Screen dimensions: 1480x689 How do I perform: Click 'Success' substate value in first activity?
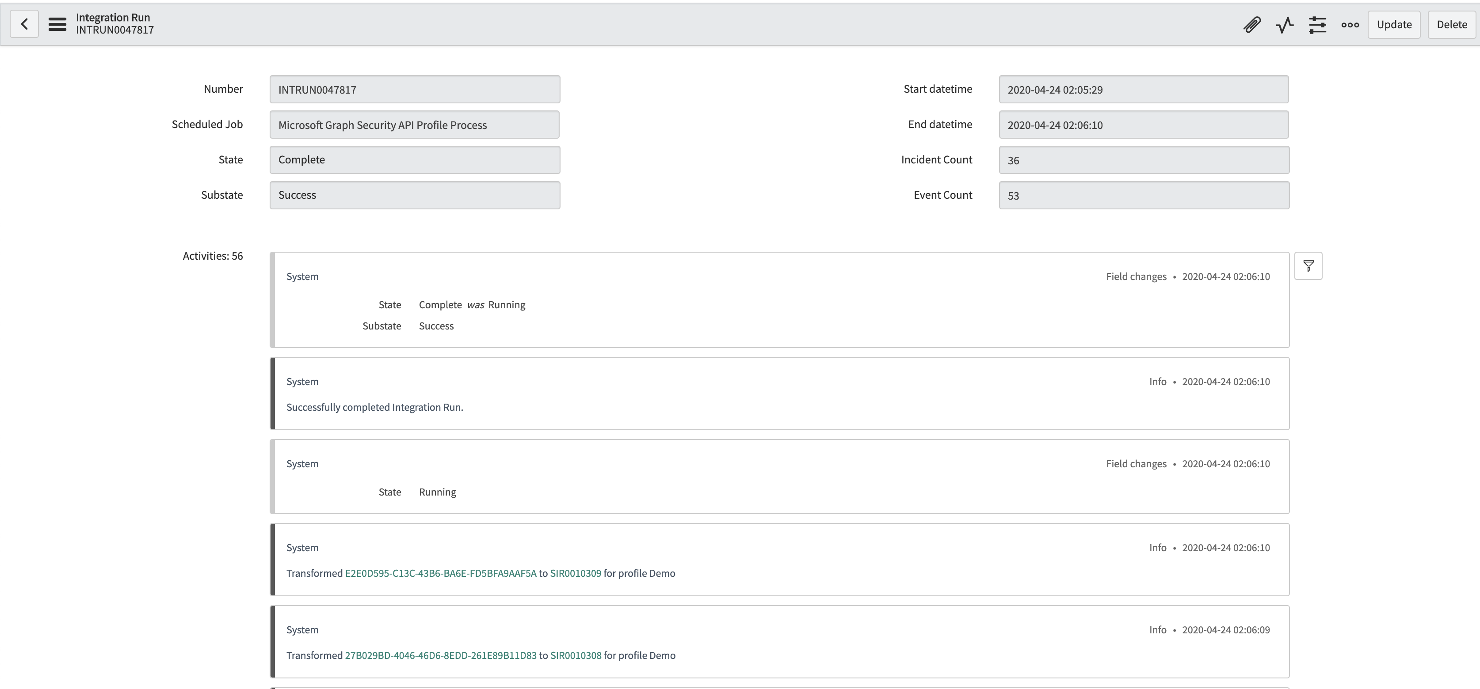(436, 326)
